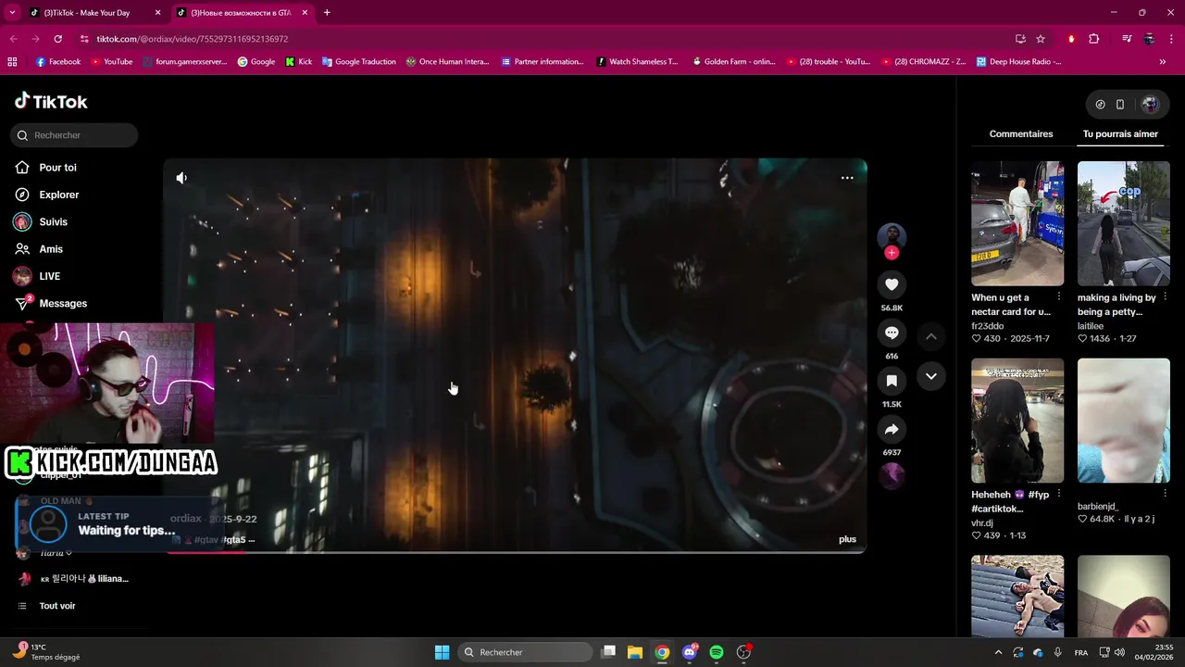Open options for the Heheheh video
This screenshot has width=1185, height=667.
1059,494
